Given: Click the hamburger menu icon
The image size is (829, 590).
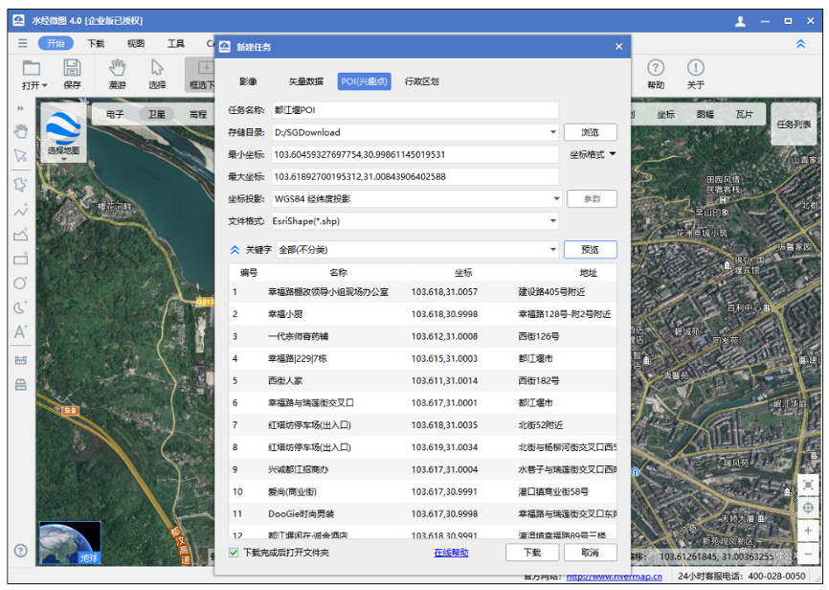Looking at the screenshot, I should (23, 43).
